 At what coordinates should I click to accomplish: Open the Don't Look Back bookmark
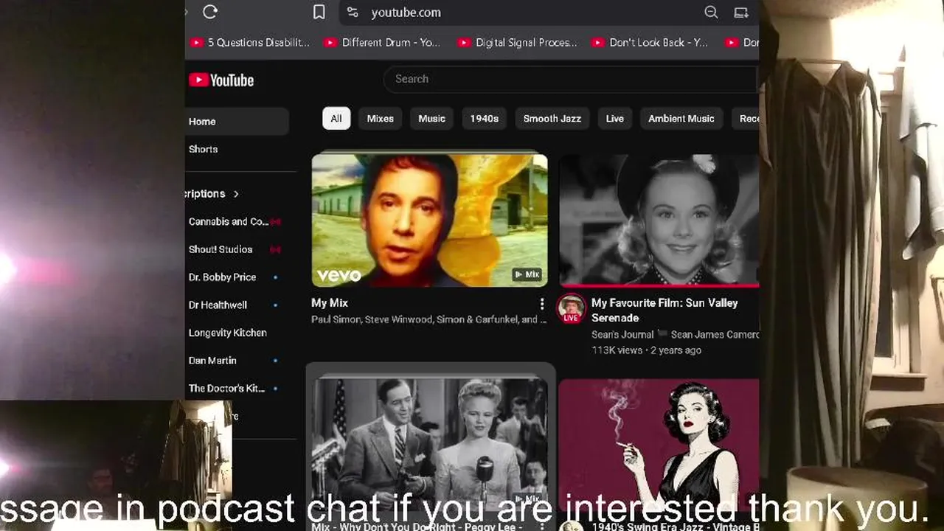(x=650, y=43)
